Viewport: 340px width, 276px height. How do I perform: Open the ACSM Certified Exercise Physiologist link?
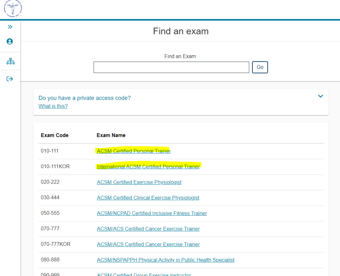coord(139,182)
